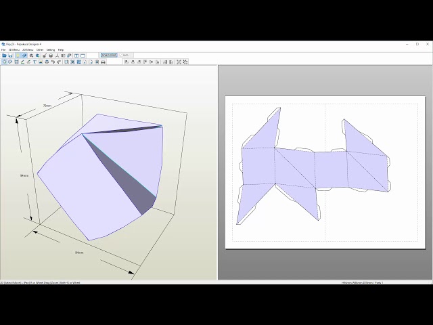Click the second alignment icon in right group
This screenshot has width=433, height=325.
coord(133,62)
